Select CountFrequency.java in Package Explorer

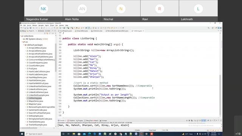click(38, 63)
